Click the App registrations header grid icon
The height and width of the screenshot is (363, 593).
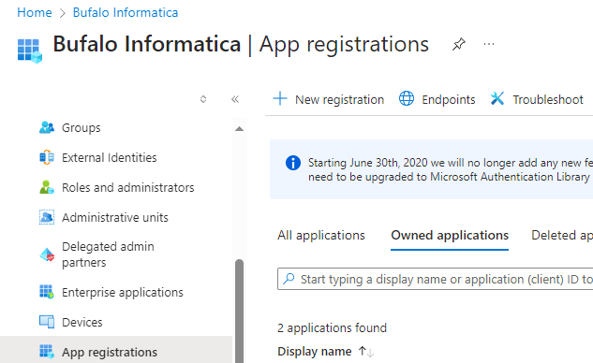tap(29, 51)
